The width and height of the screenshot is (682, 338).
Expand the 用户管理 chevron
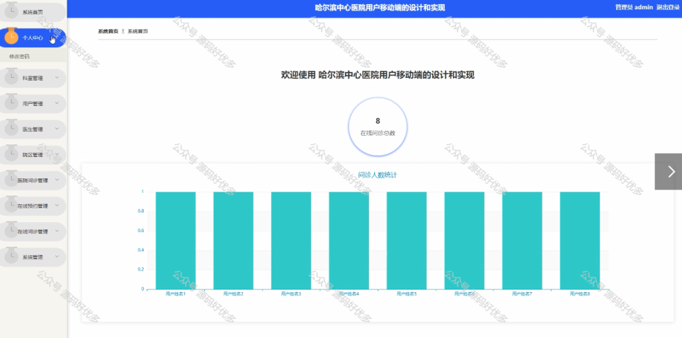tap(57, 103)
